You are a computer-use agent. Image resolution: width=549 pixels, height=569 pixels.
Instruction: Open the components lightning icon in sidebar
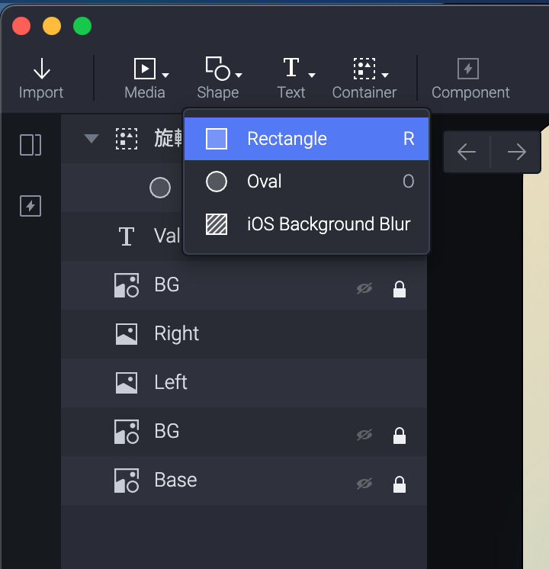tap(30, 206)
